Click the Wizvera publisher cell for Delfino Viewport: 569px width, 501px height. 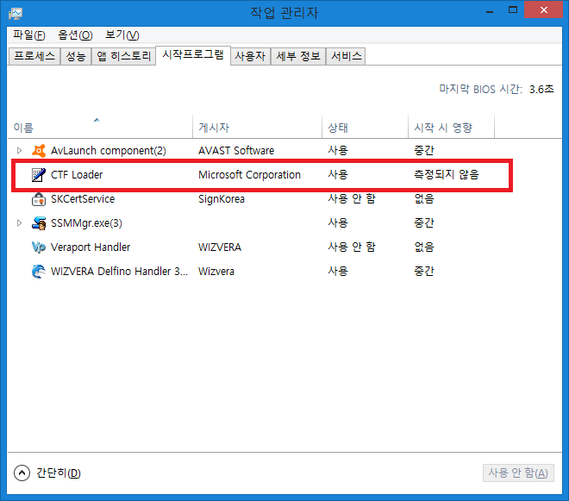216,272
